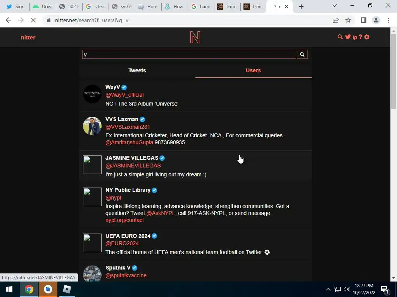Open the notification center icon
397x297 pixels.
tap(385, 289)
